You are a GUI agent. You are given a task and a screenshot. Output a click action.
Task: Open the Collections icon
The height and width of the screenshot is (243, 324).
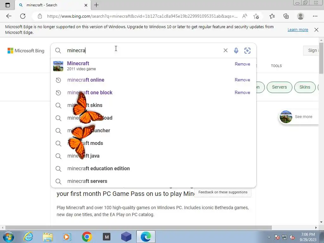click(286, 16)
